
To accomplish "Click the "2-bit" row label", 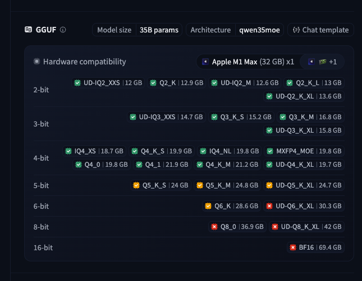I will click(x=41, y=90).
